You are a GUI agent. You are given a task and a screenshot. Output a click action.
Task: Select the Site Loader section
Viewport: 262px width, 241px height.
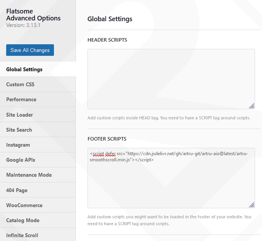coord(38,115)
